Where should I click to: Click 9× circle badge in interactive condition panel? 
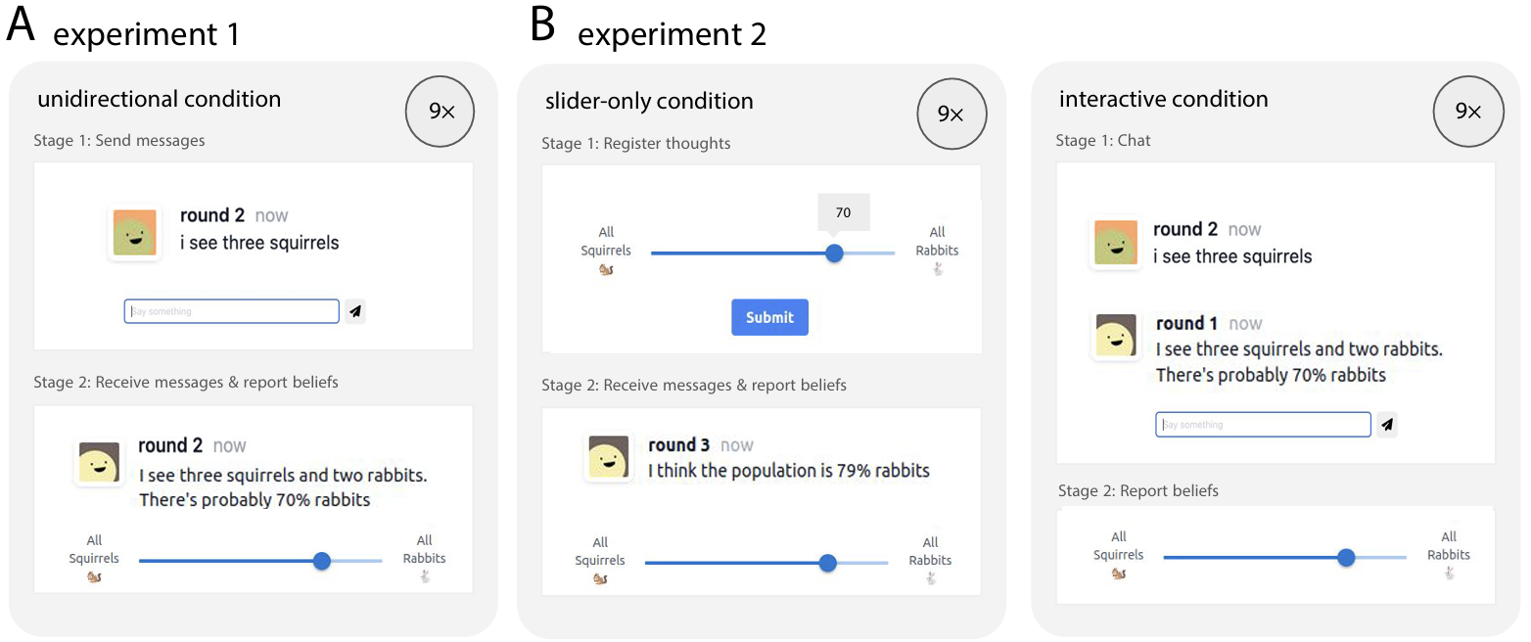[1467, 112]
